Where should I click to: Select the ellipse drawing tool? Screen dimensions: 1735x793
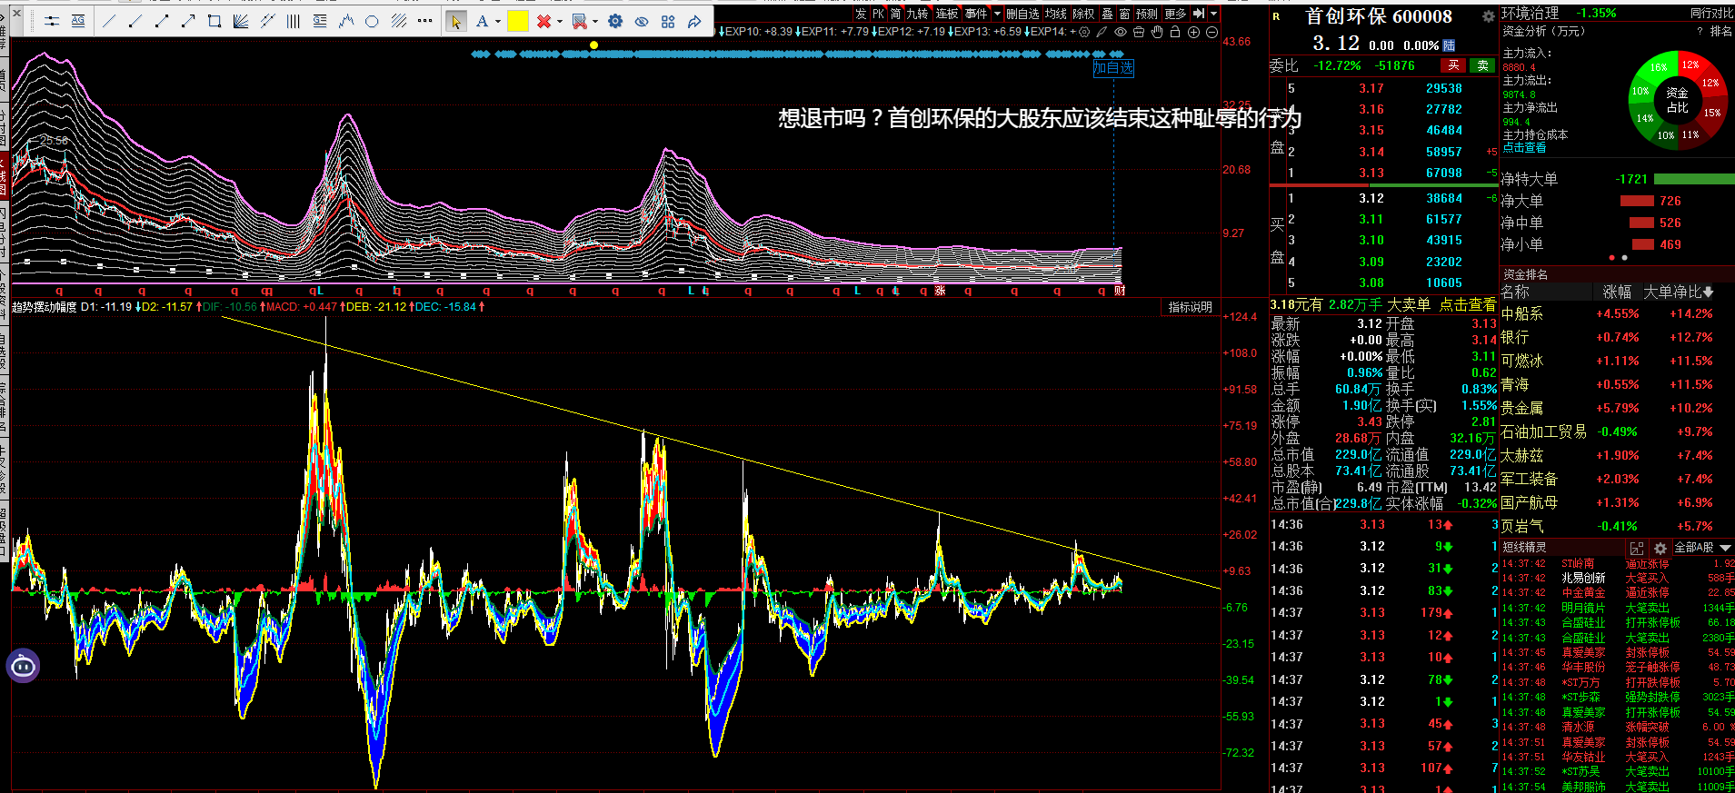click(372, 21)
